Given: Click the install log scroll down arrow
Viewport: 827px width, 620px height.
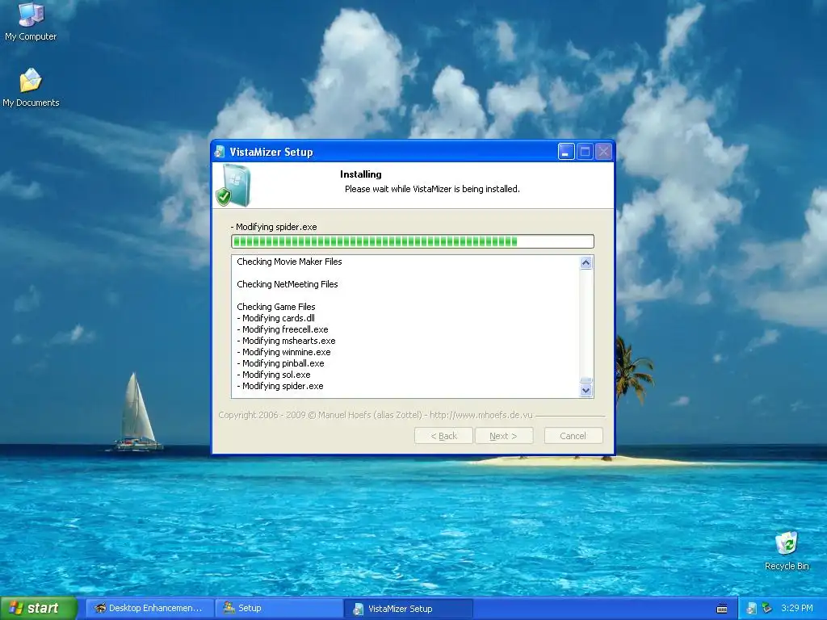Looking at the screenshot, I should click(586, 391).
